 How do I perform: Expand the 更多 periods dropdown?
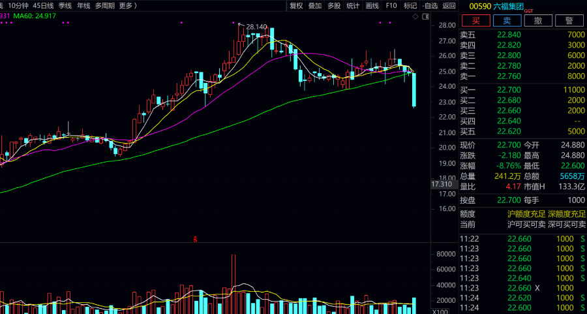(x=127, y=6)
